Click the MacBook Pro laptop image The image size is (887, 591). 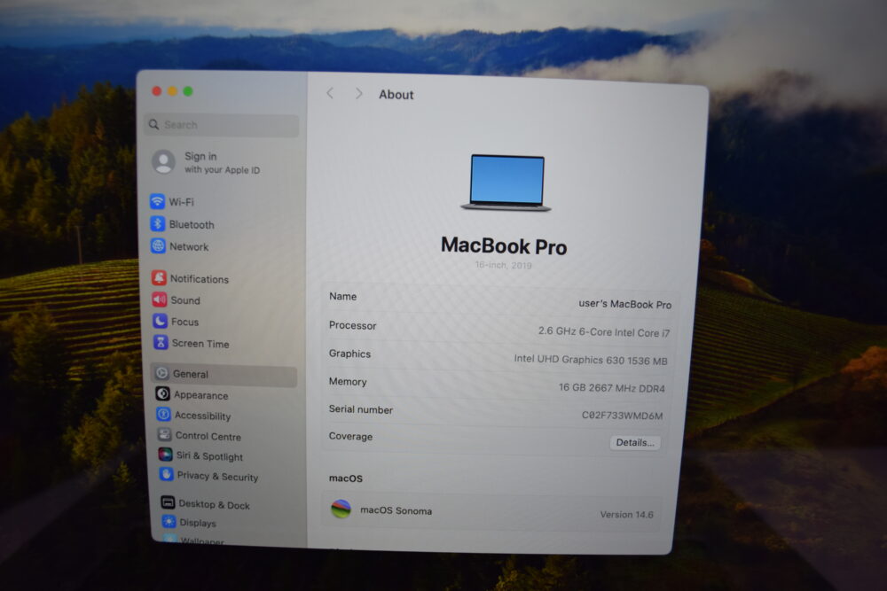(x=506, y=183)
